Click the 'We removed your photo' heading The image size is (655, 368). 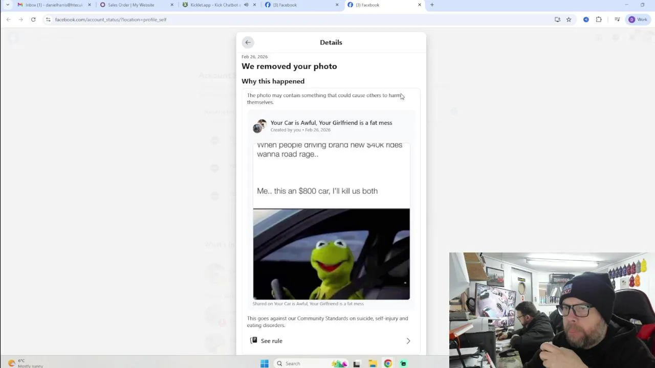click(x=289, y=66)
